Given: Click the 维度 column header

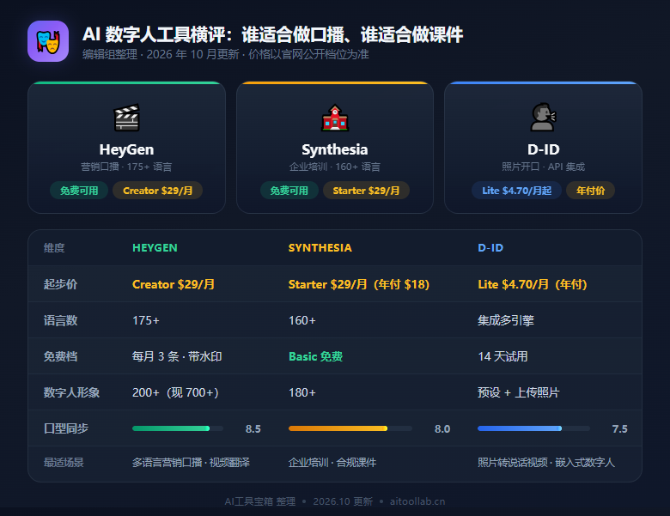Looking at the screenshot, I should point(54,248).
